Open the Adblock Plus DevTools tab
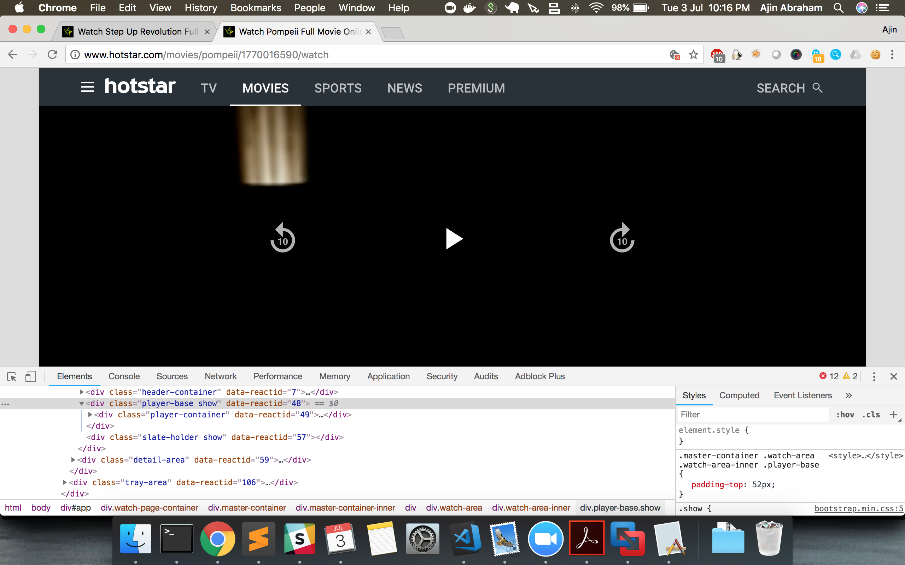This screenshot has height=565, width=905. pyautogui.click(x=540, y=376)
